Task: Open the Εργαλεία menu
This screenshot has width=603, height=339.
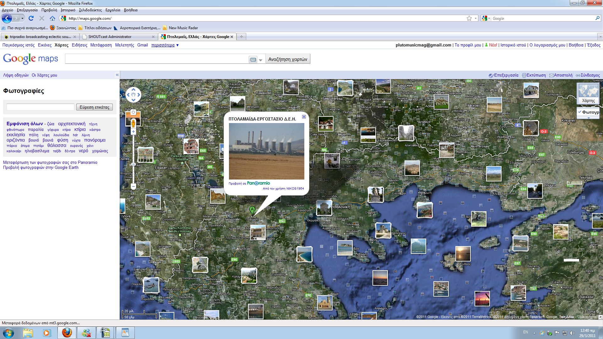Action: pyautogui.click(x=113, y=10)
